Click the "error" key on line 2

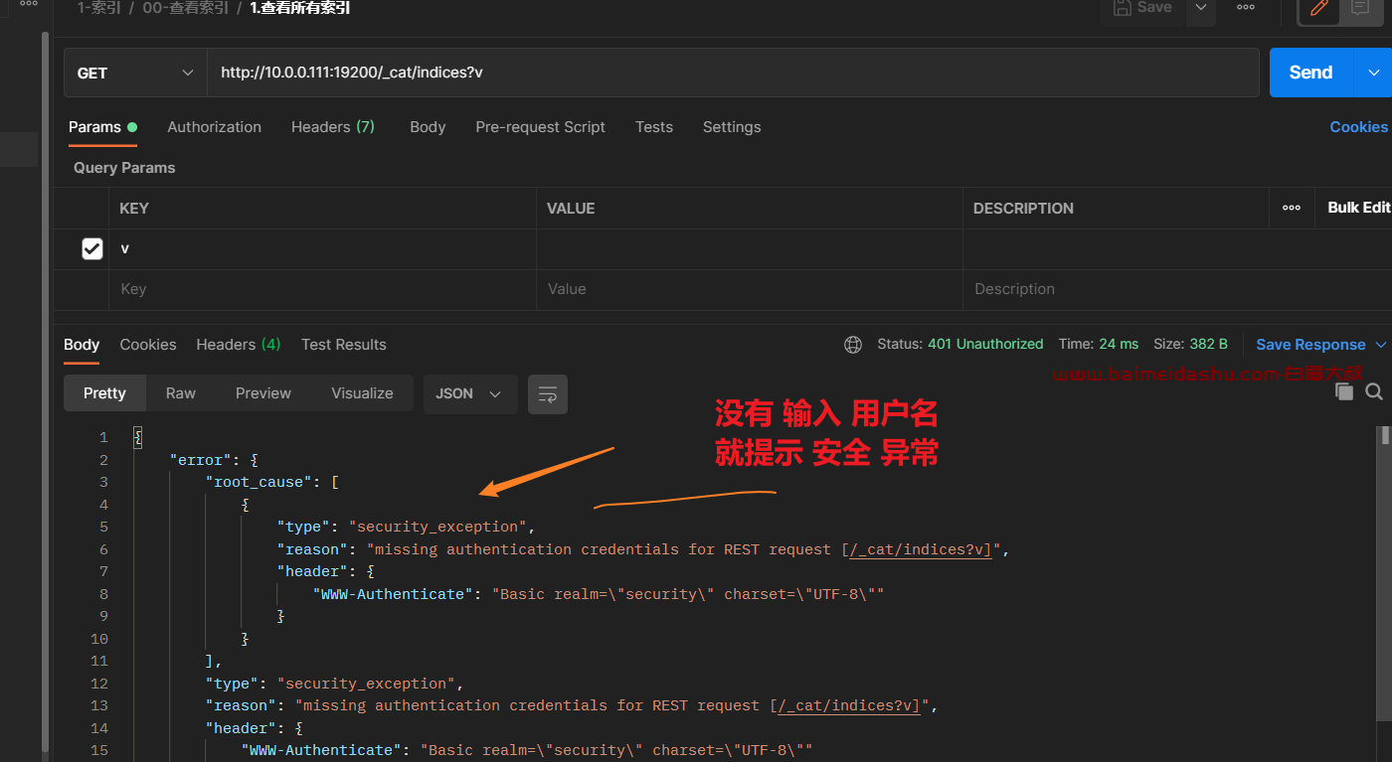point(201,460)
